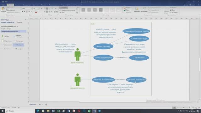This screenshot has width=201, height=113.
Task: Open the Выделить select dropdown
Action: [174, 13]
